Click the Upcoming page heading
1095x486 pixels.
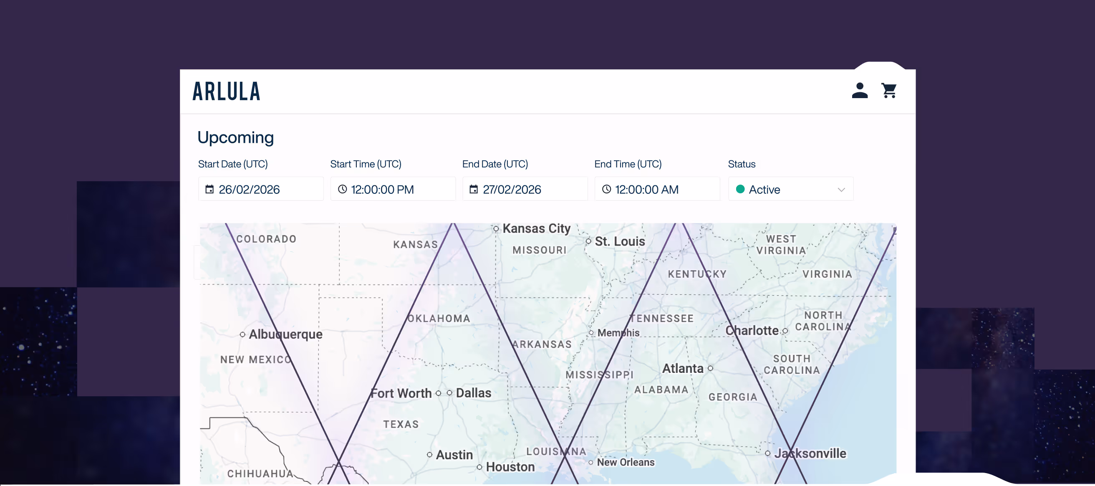pos(235,137)
